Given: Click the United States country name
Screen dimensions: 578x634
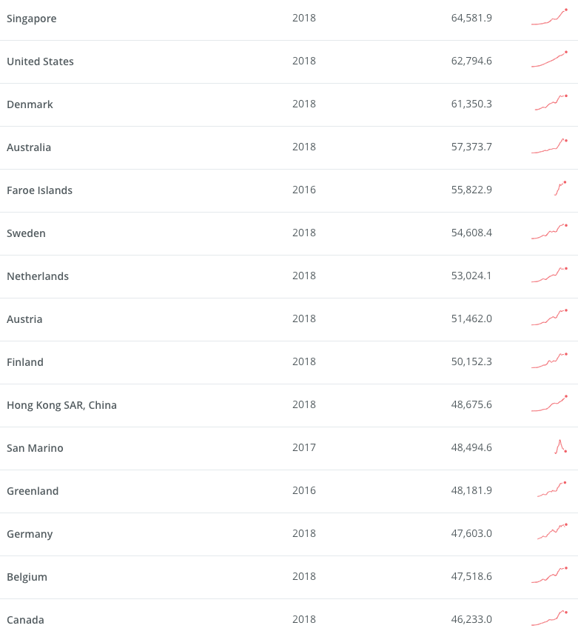Looking at the screenshot, I should 41,61.
